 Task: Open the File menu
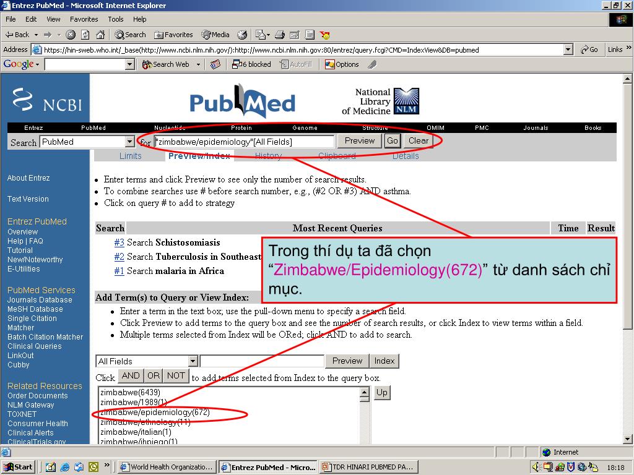click(11, 19)
